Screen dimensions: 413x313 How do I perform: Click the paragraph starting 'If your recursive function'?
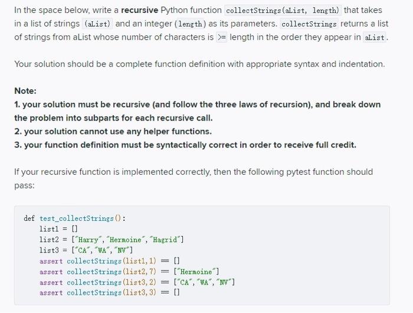(x=194, y=178)
